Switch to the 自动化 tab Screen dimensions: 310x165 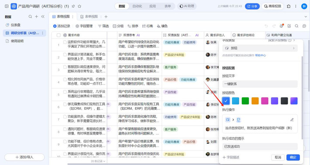pos(137,6)
